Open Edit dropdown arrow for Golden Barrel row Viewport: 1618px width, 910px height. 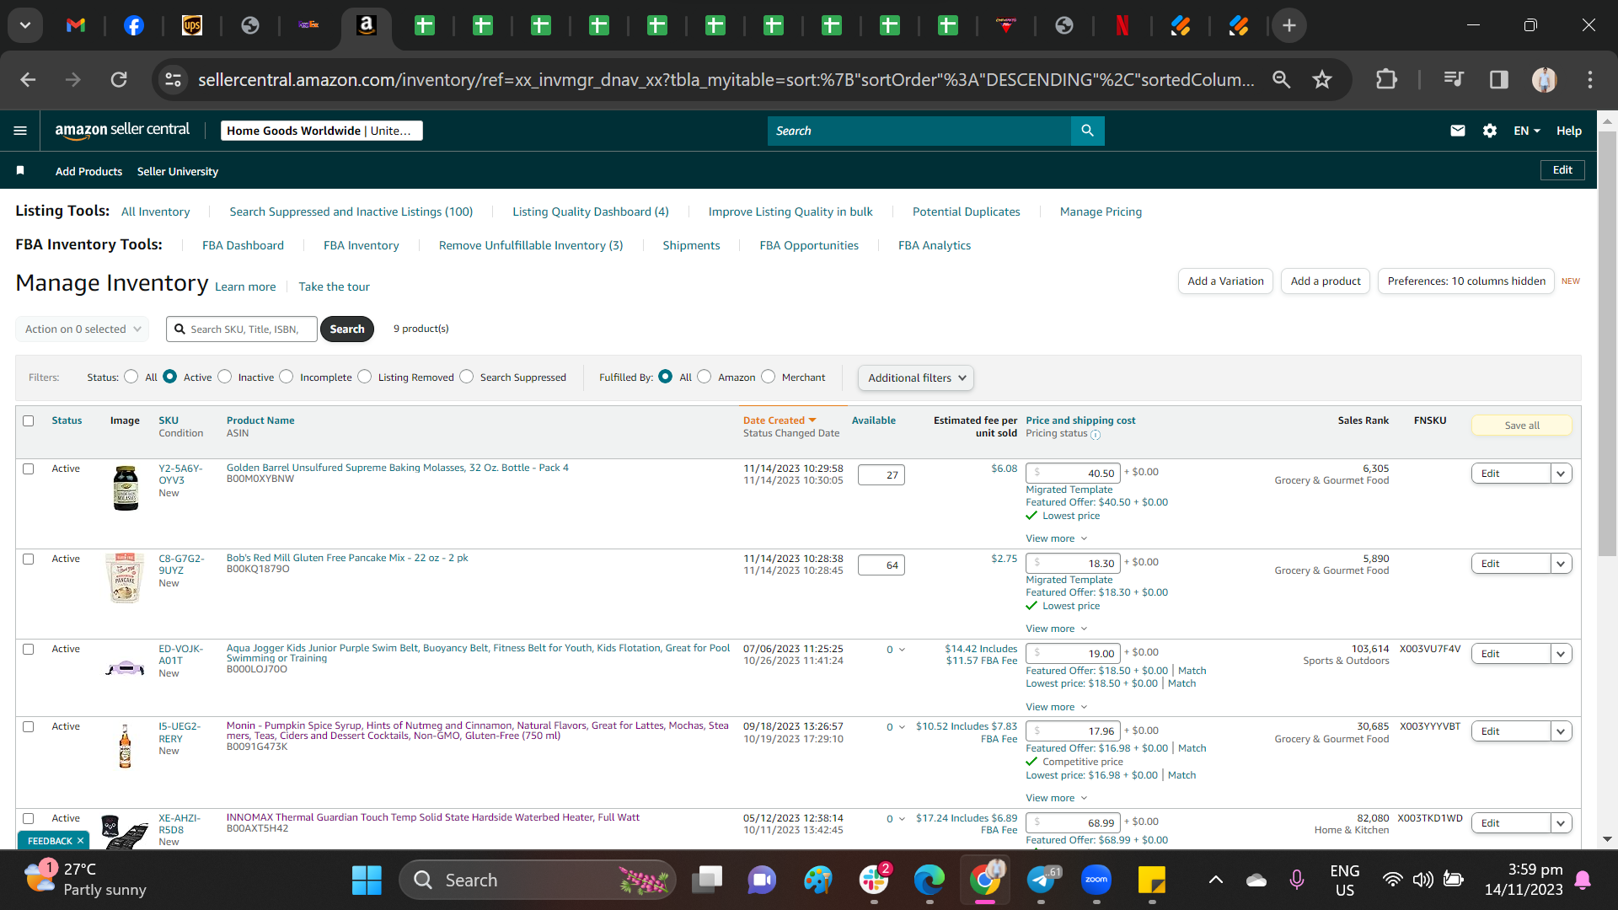[x=1562, y=474]
